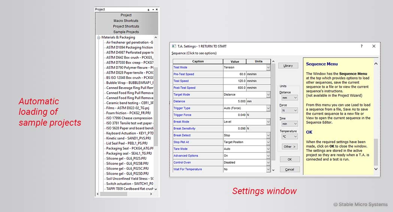Click the Value column header
The height and width of the screenshot is (212, 393).
point(235,61)
